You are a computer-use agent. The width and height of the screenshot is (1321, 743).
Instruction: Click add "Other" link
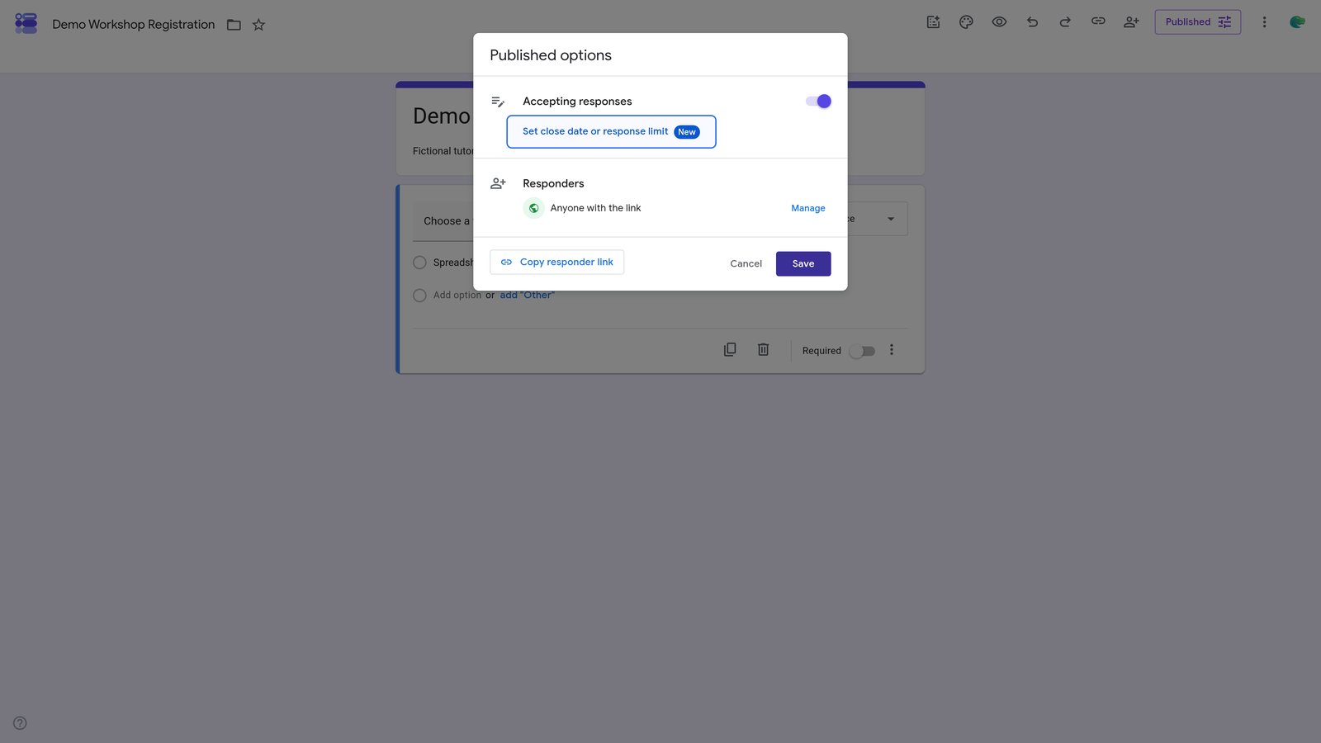tap(528, 296)
